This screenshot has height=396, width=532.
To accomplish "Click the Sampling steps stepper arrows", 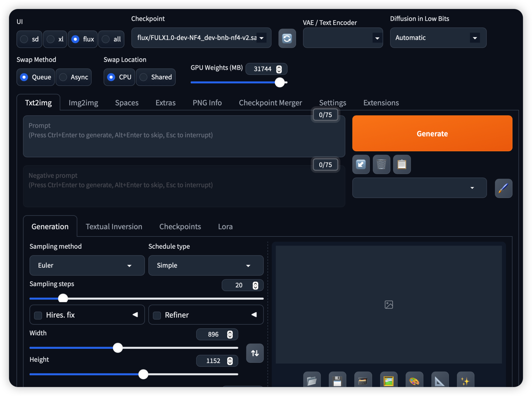I will (255, 285).
